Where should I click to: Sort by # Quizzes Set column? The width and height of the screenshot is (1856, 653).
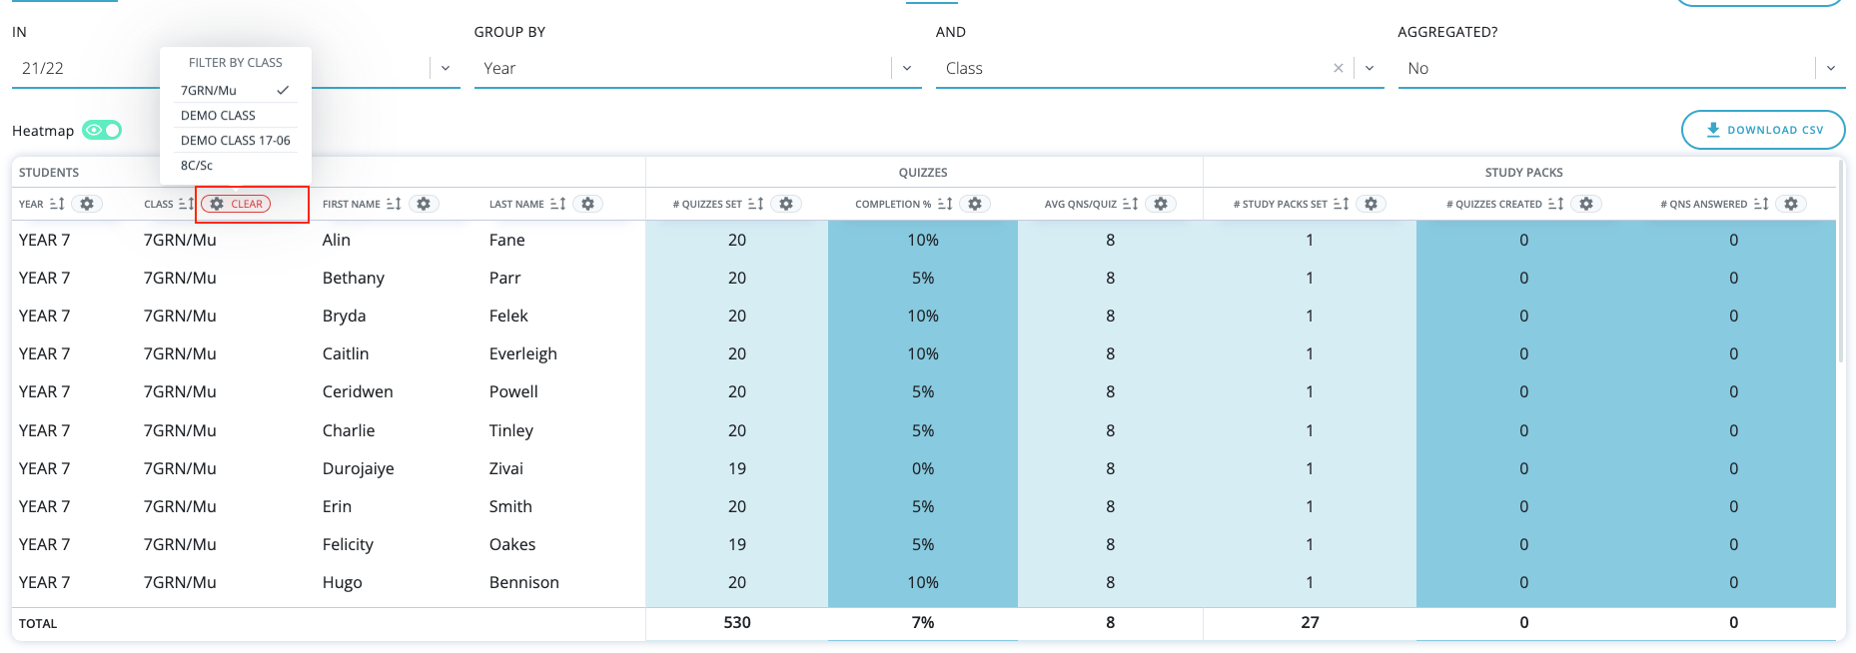pos(755,204)
